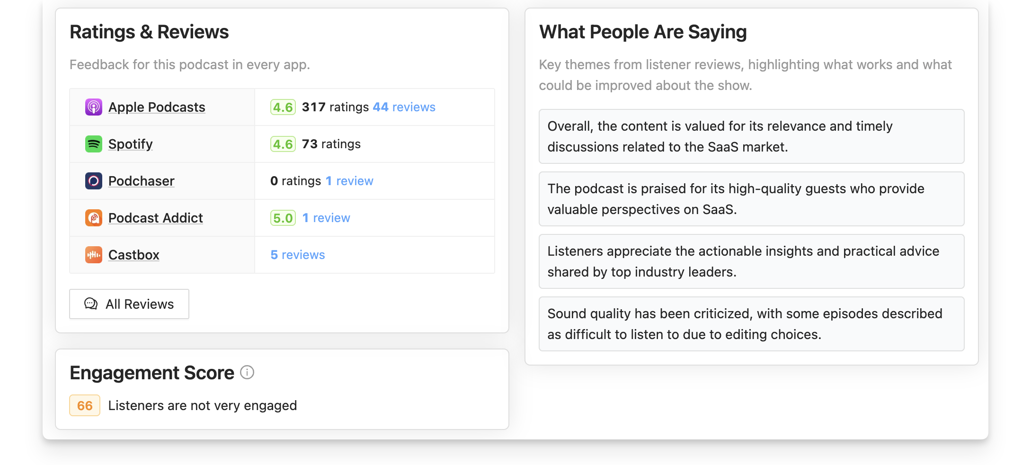The image size is (1031, 465).
Task: Select the Apple Podcasts row label
Action: (157, 107)
